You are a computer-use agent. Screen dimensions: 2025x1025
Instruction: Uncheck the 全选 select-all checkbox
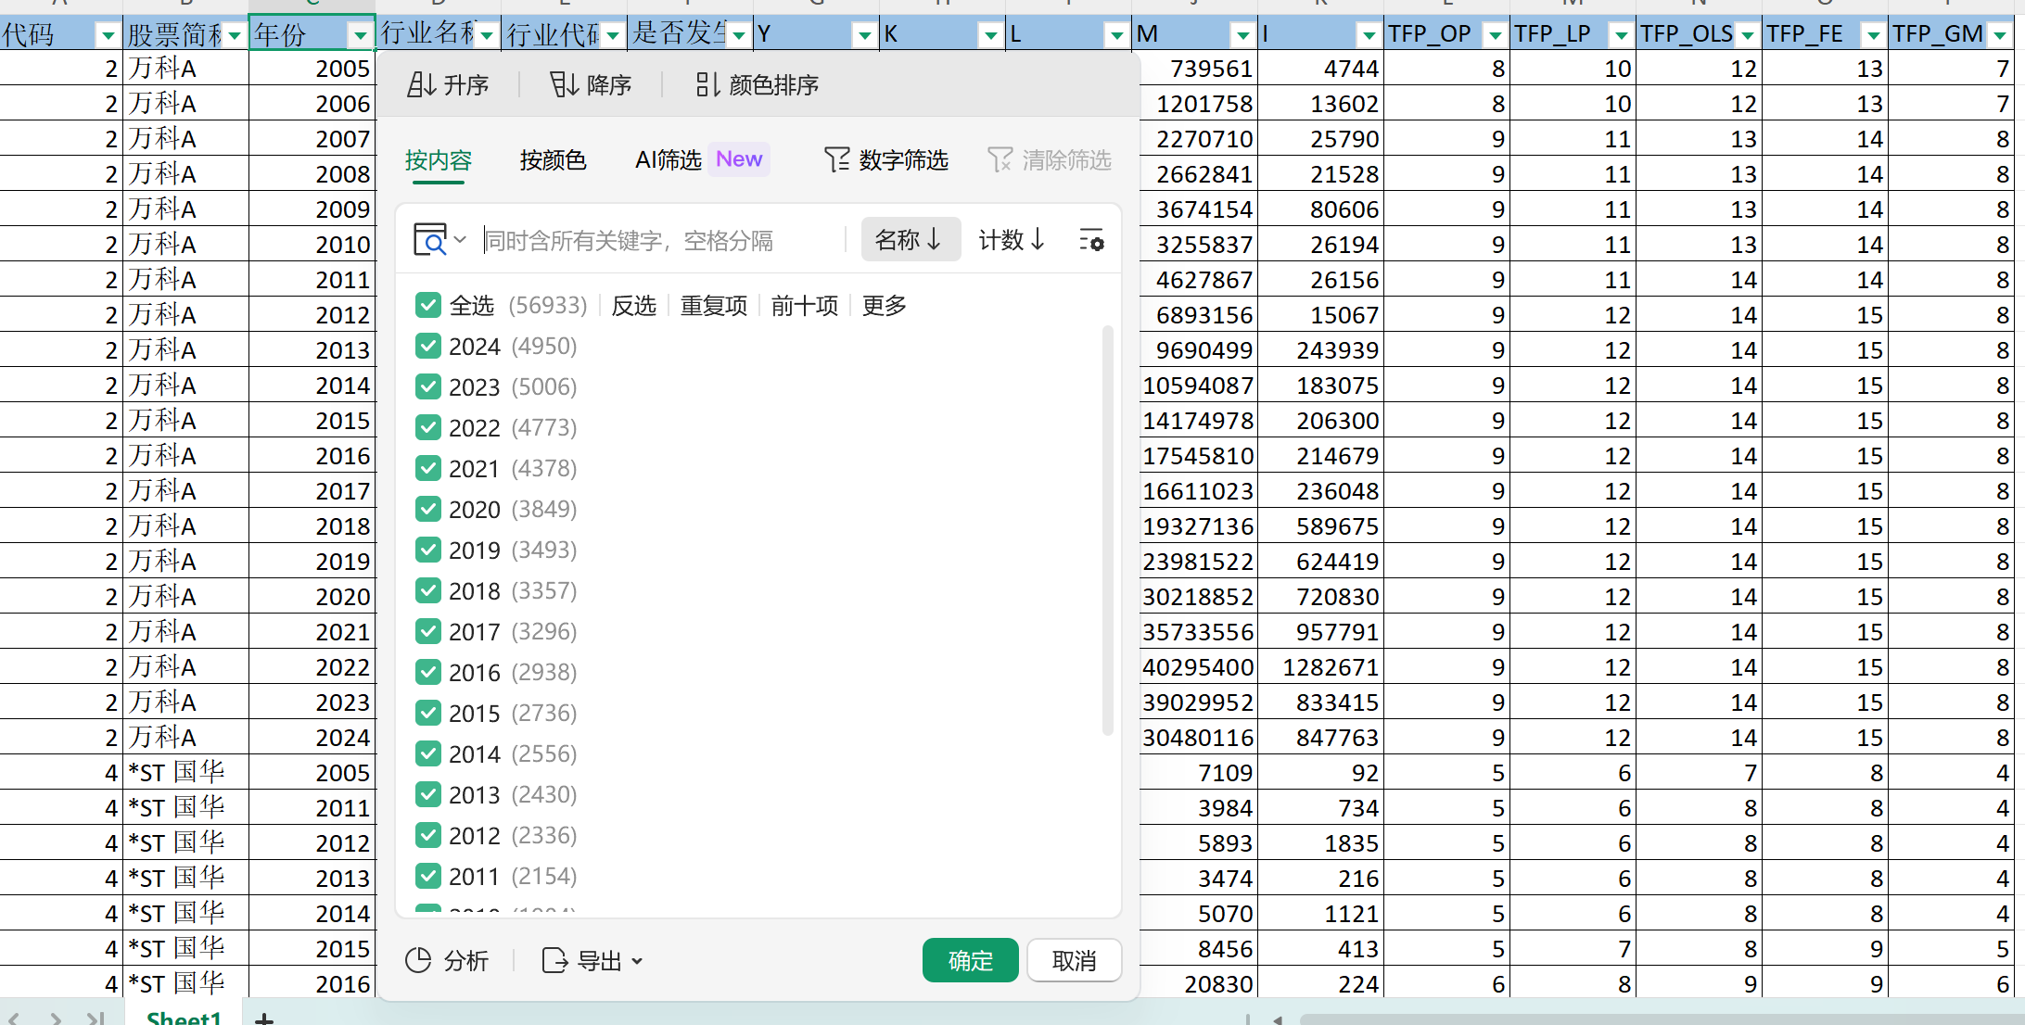click(x=428, y=305)
